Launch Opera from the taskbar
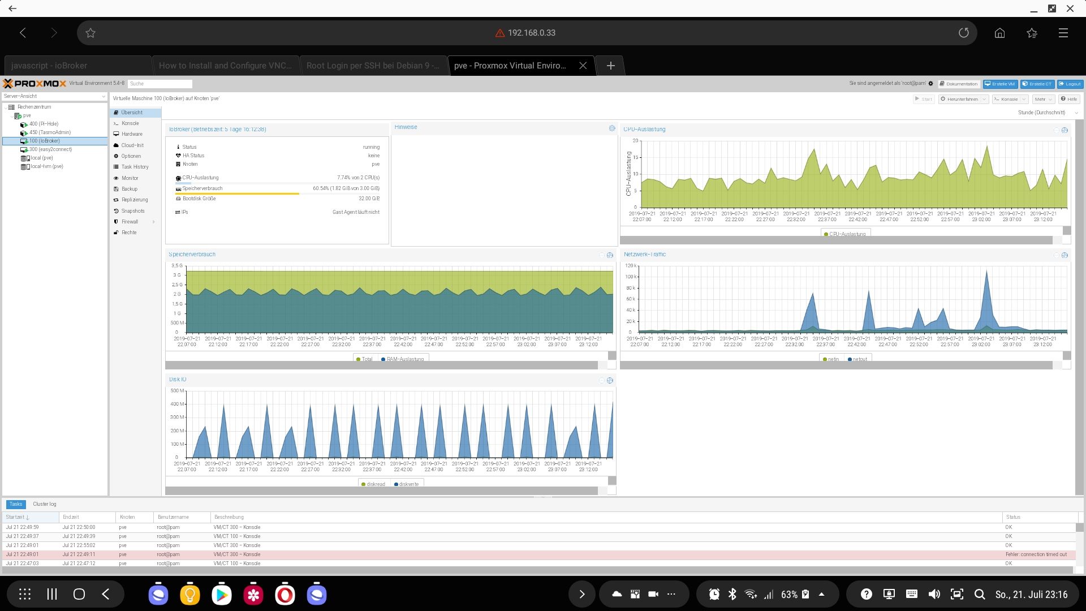Image resolution: width=1086 pixels, height=611 pixels. click(285, 595)
